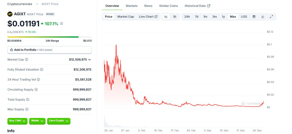This screenshot has width=292, height=134.
Task: Set the chart range to 3m
Action: tap(214, 17)
